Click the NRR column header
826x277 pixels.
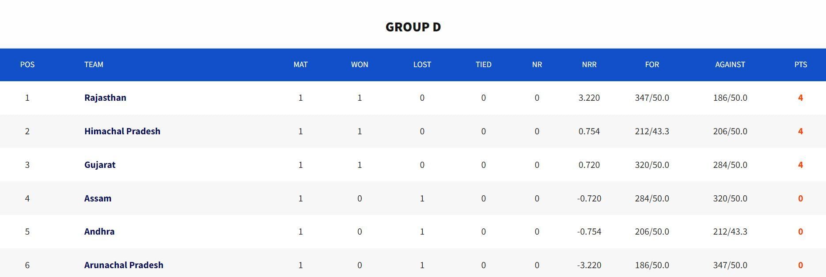[x=589, y=65]
